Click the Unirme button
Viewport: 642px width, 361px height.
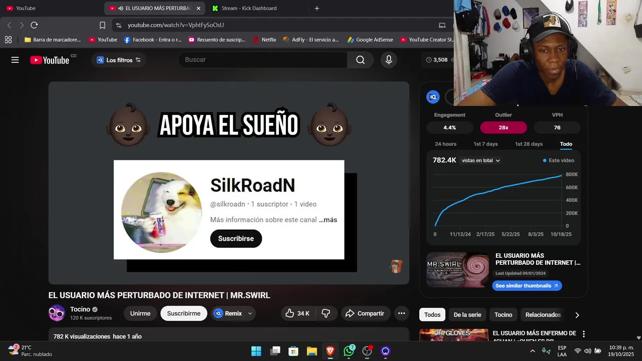pyautogui.click(x=140, y=313)
